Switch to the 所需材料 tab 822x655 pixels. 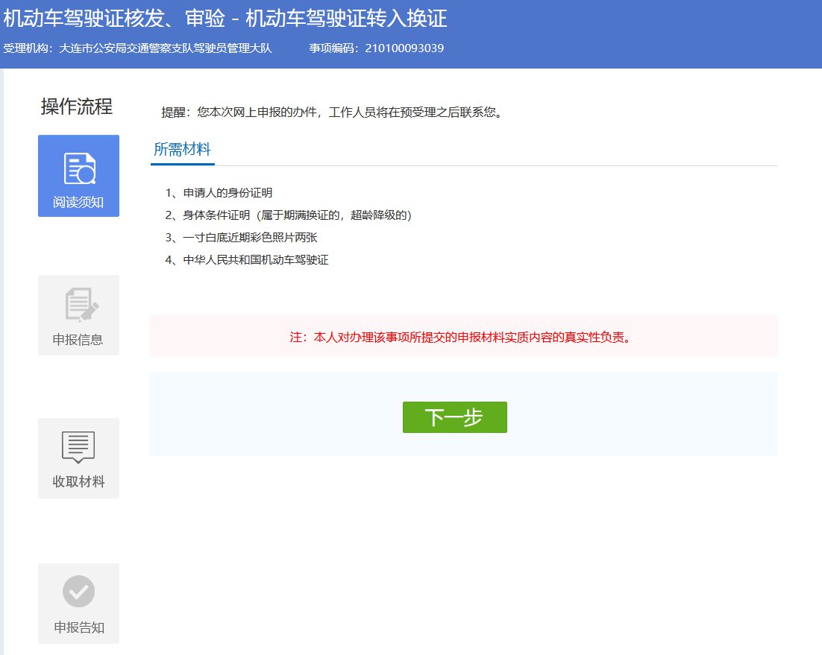click(182, 149)
